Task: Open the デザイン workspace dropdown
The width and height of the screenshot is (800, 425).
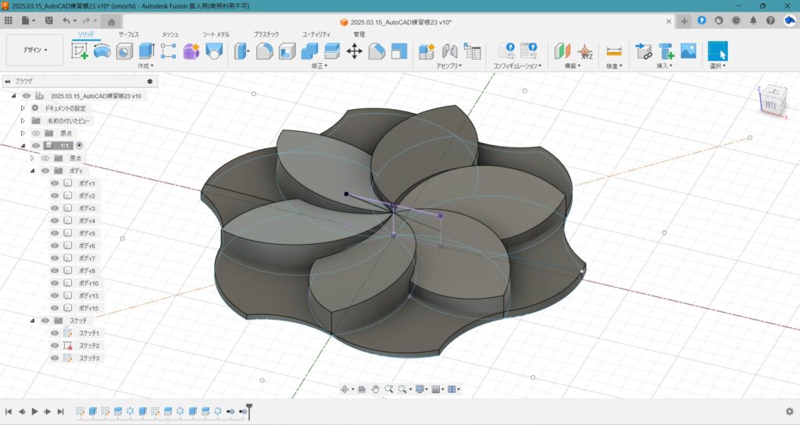Action: coord(35,50)
